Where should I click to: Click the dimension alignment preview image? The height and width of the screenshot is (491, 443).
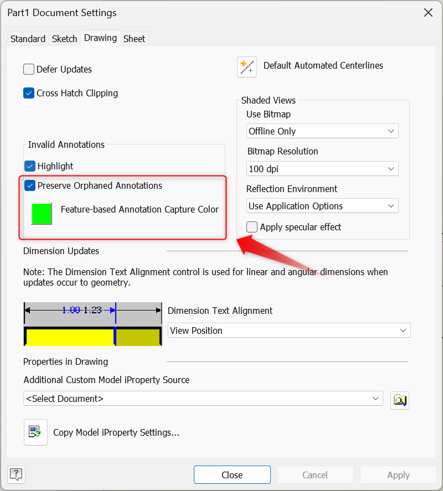[x=93, y=324]
